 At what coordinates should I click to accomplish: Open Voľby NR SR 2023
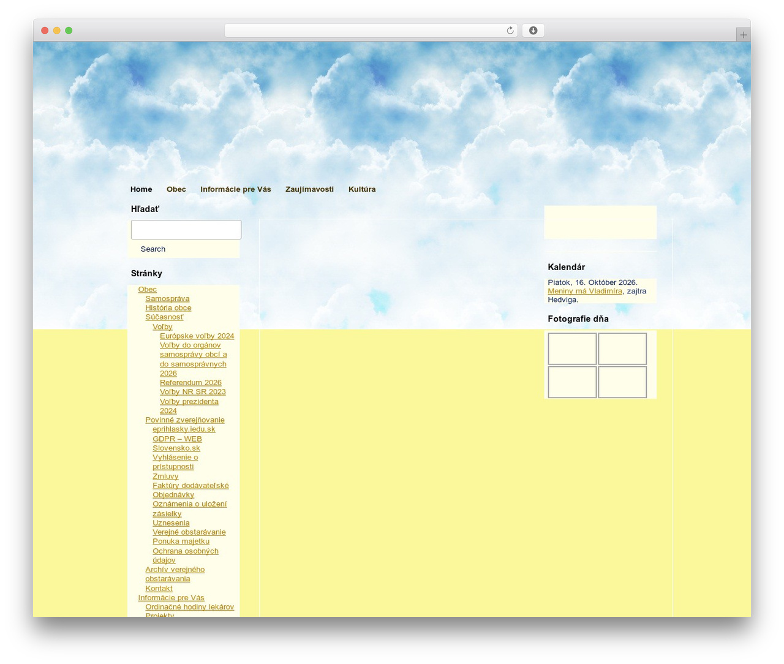(x=193, y=391)
